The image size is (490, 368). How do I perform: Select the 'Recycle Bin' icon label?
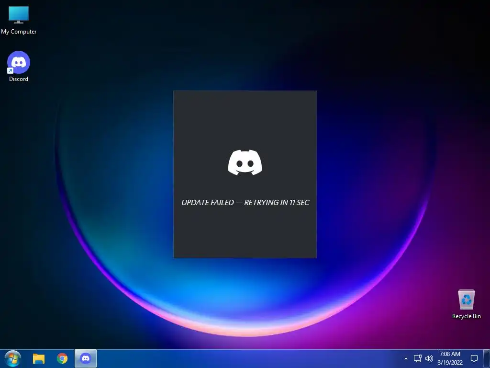coord(466,316)
